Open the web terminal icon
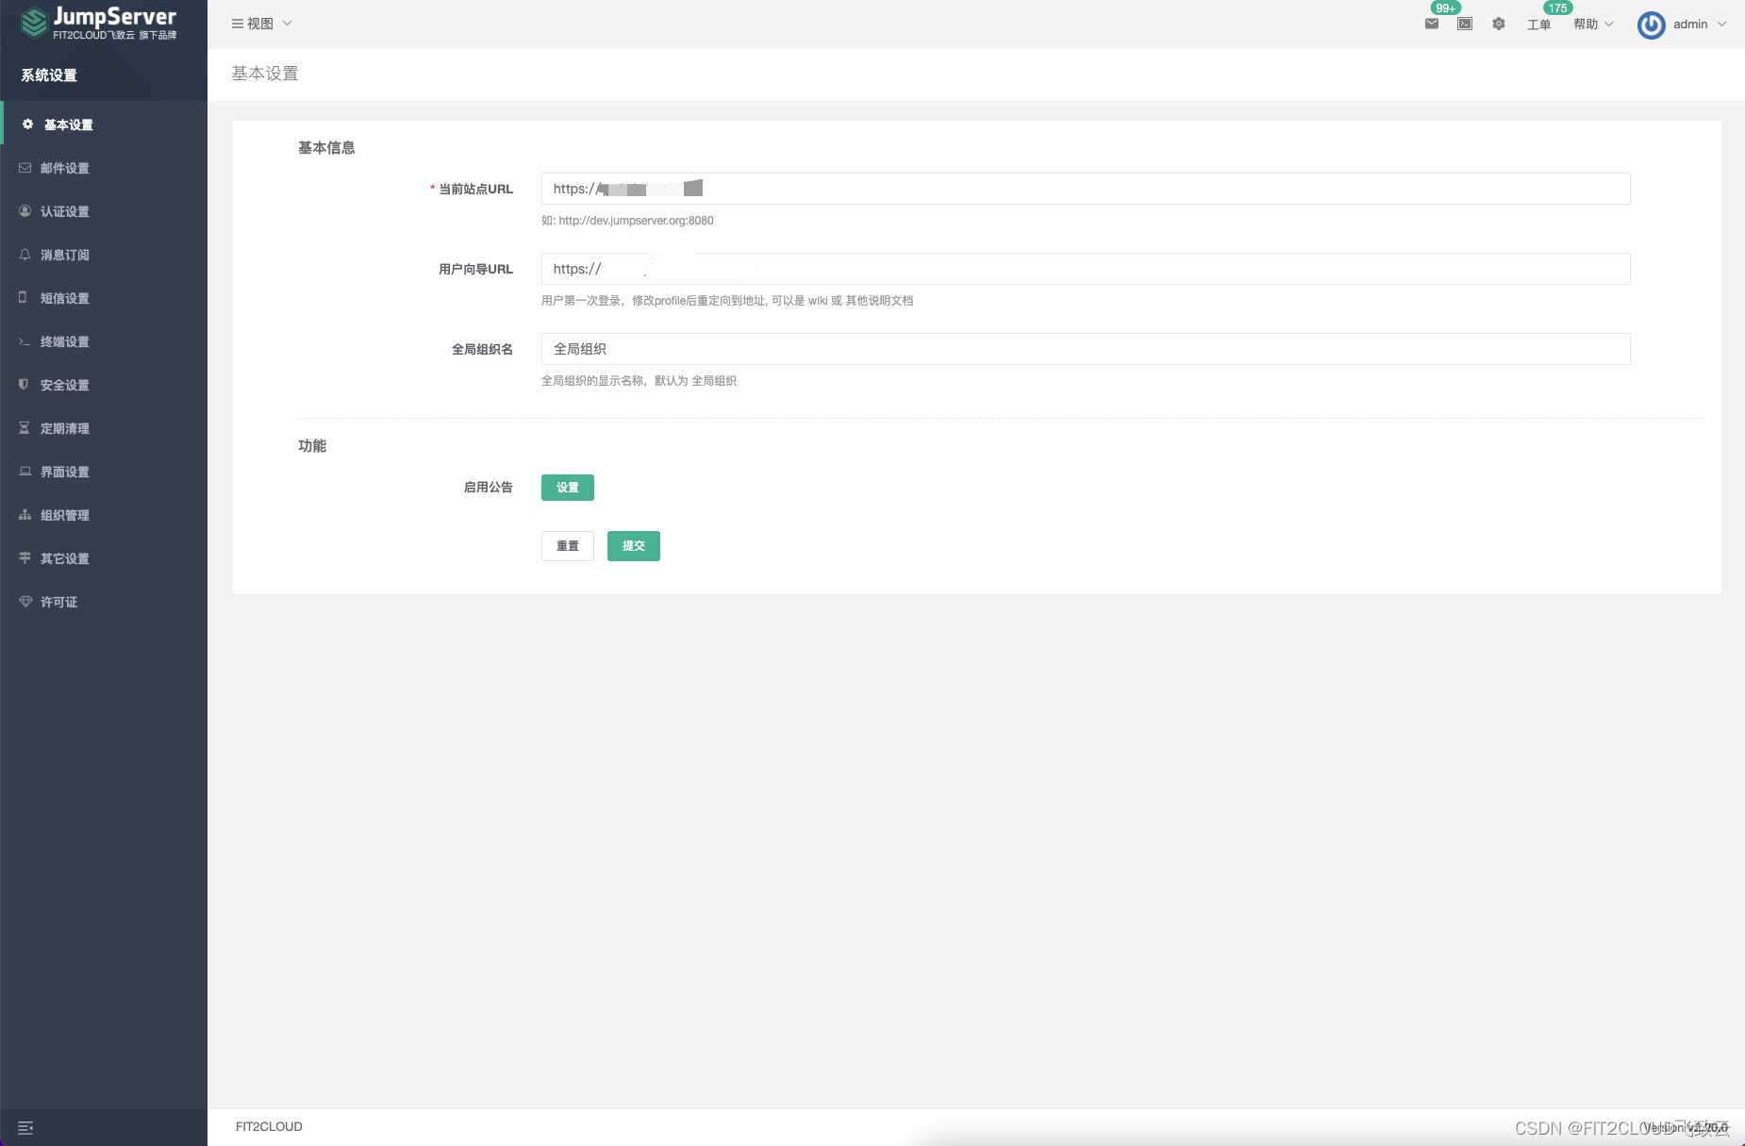The height and width of the screenshot is (1146, 1745). tap(1465, 24)
